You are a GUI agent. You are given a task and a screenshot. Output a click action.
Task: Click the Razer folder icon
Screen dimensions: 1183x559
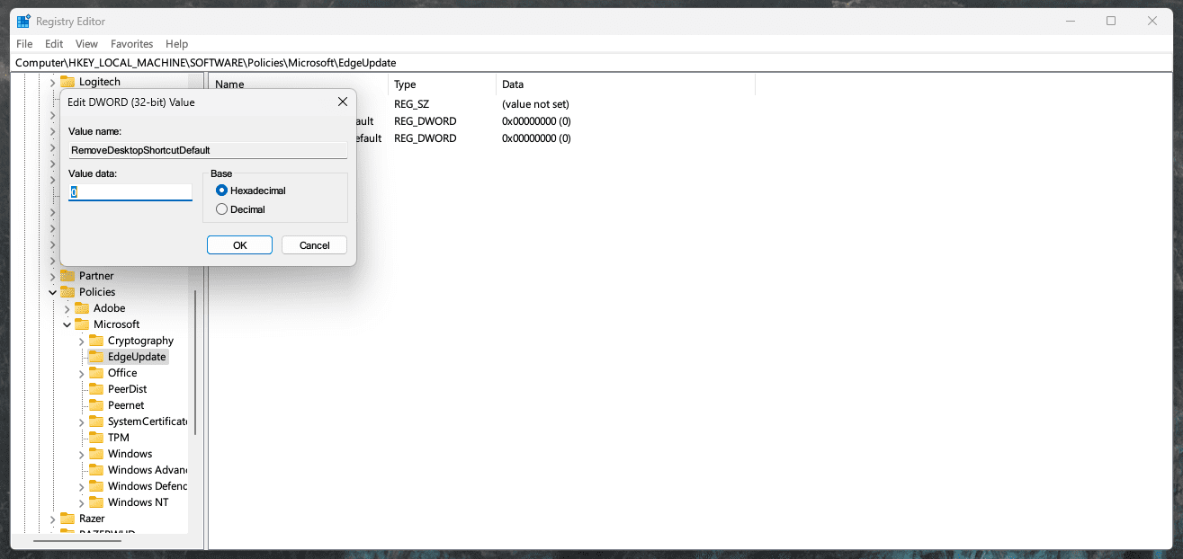[x=67, y=519]
